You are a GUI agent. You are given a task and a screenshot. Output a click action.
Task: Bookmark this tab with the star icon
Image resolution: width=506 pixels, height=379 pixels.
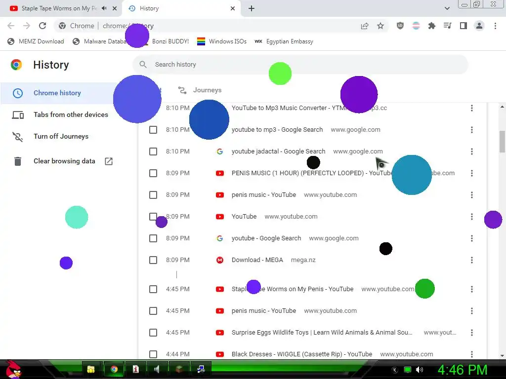[x=380, y=26]
